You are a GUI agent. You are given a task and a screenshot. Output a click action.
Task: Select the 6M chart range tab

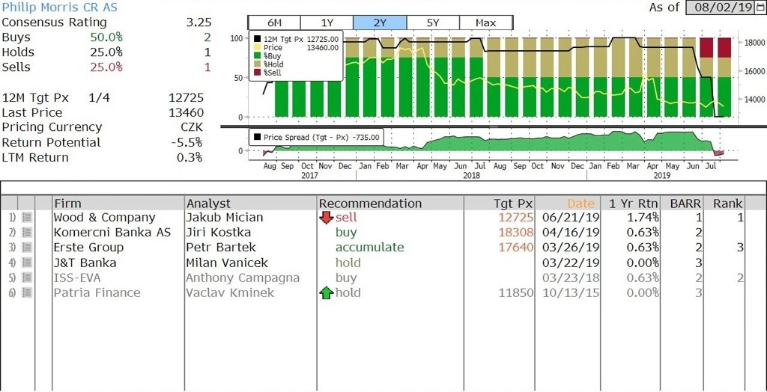[x=274, y=22]
